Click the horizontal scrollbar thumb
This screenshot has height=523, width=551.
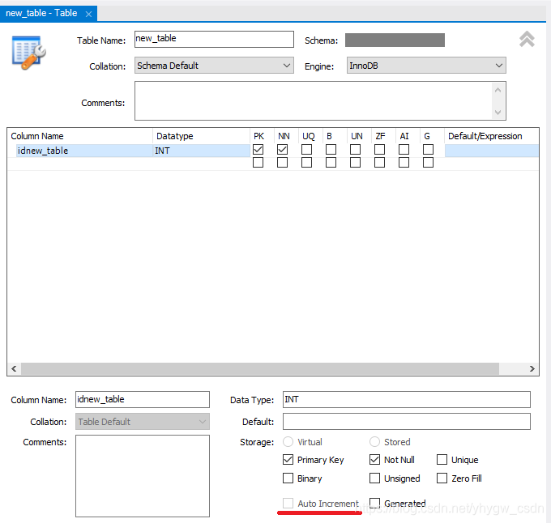(260, 368)
